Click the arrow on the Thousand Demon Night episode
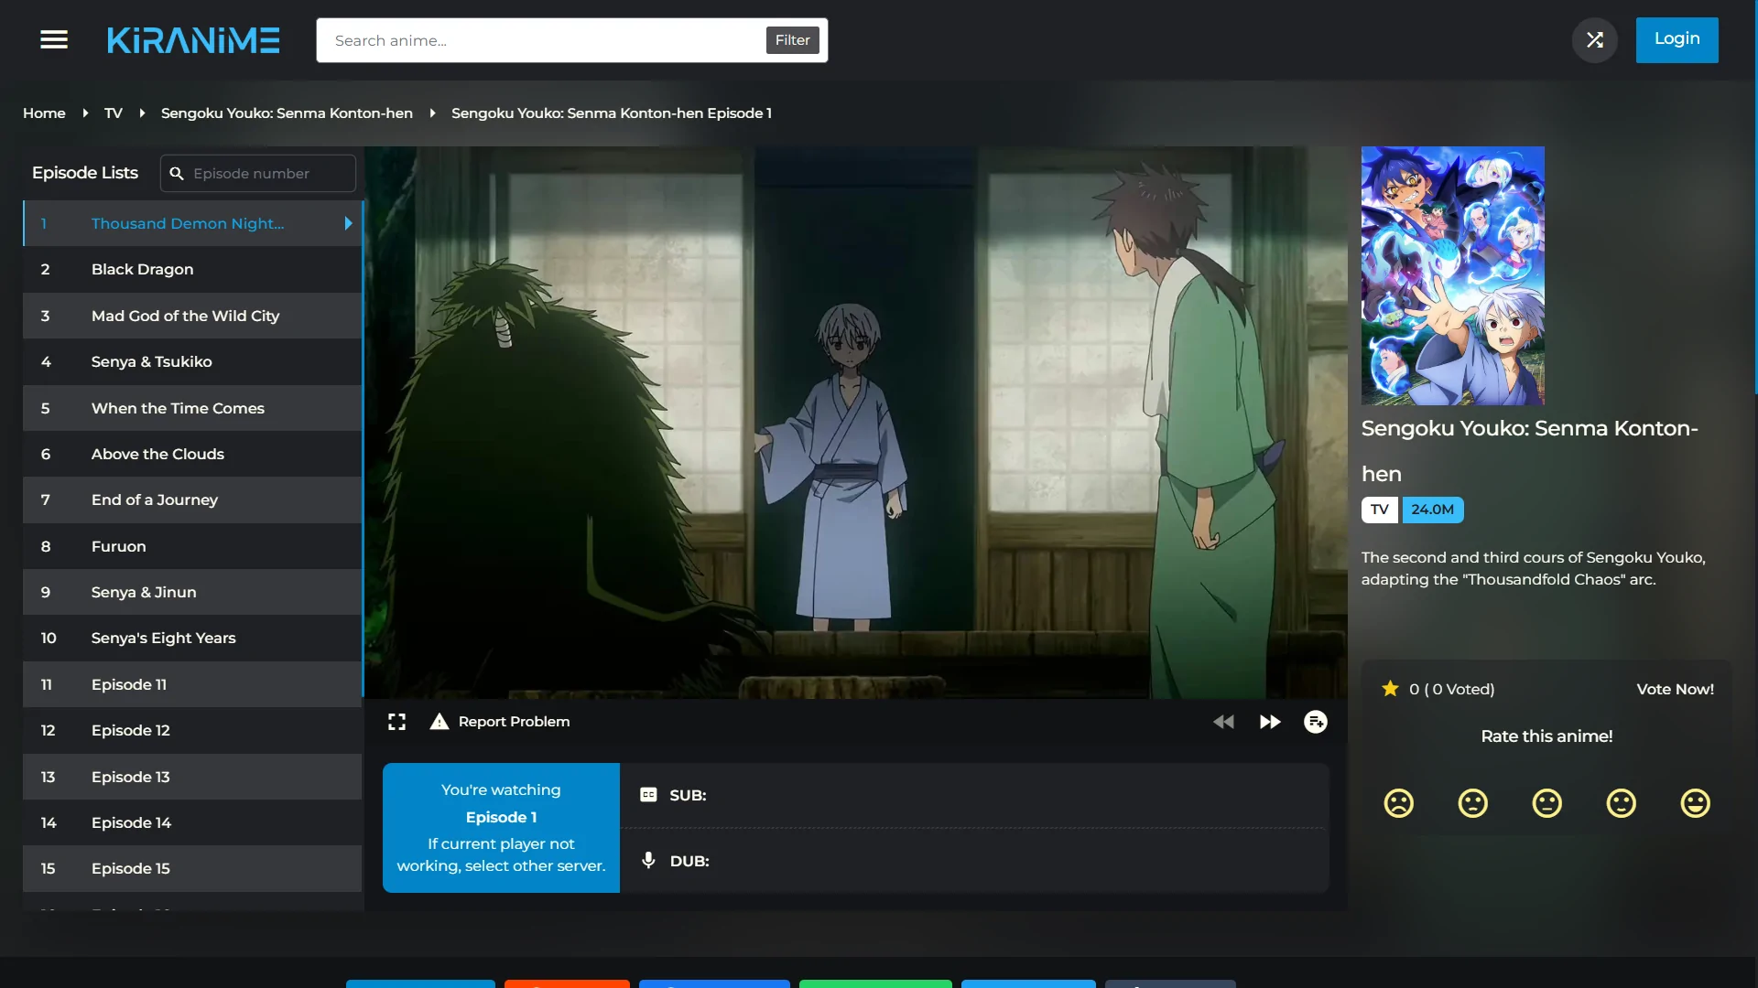The image size is (1758, 988). (x=348, y=223)
